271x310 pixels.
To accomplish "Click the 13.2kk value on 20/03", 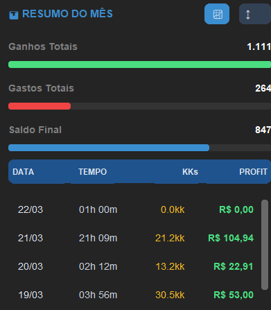I will point(170,266).
